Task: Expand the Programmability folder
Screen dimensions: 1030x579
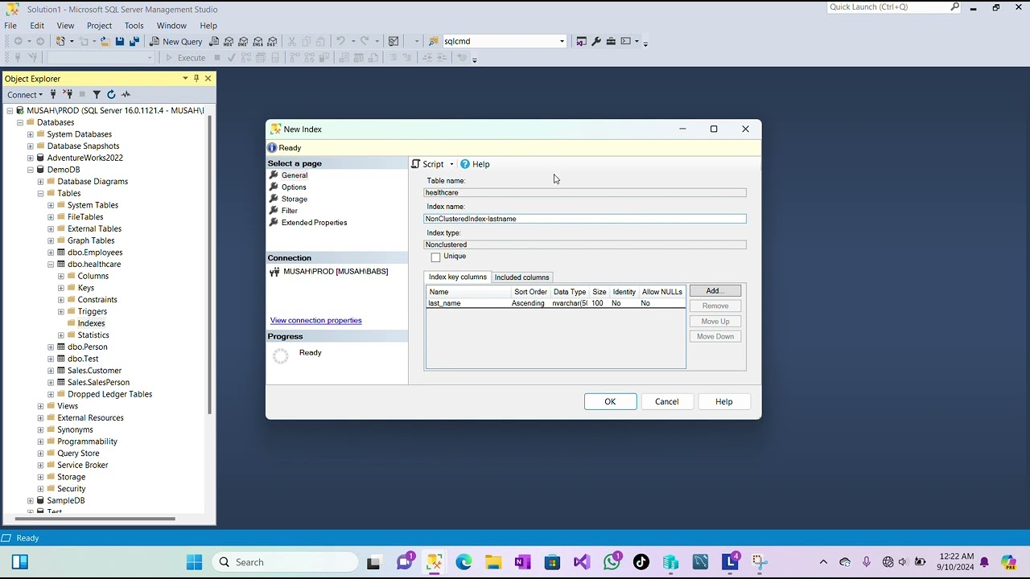Action: [x=41, y=441]
